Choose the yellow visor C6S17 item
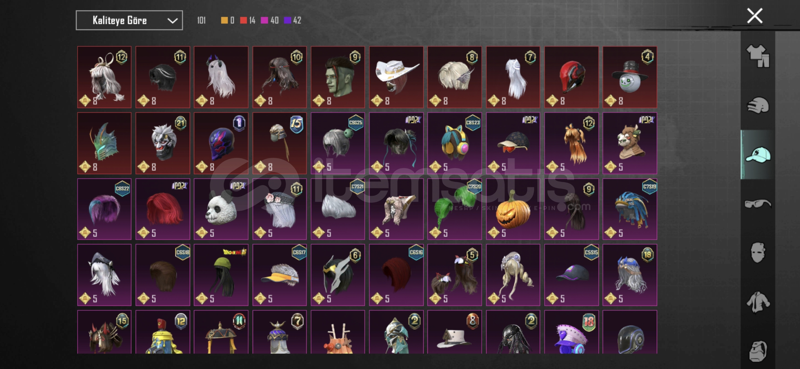This screenshot has width=800, height=369. (280, 275)
